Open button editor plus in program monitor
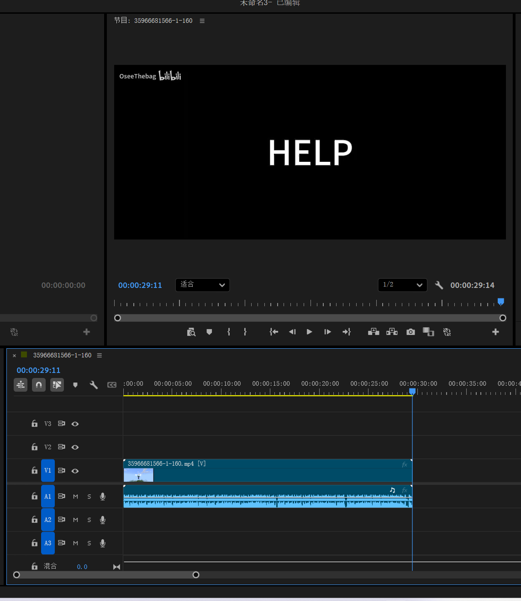The width and height of the screenshot is (521, 601). (495, 332)
